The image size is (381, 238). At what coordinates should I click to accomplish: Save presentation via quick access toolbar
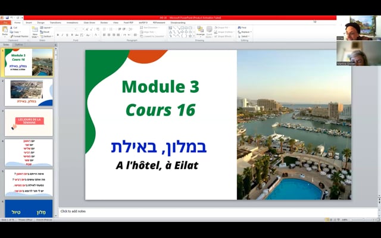(7, 18)
